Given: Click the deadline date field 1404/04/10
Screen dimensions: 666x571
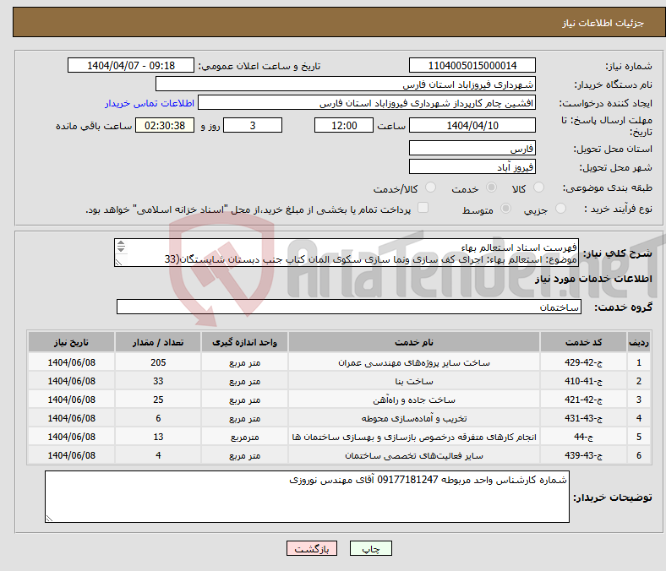Looking at the screenshot, I should [472, 125].
